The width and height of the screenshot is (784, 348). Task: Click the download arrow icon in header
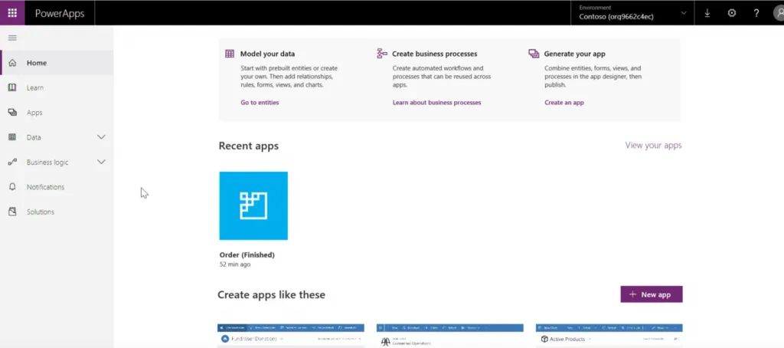pos(707,13)
